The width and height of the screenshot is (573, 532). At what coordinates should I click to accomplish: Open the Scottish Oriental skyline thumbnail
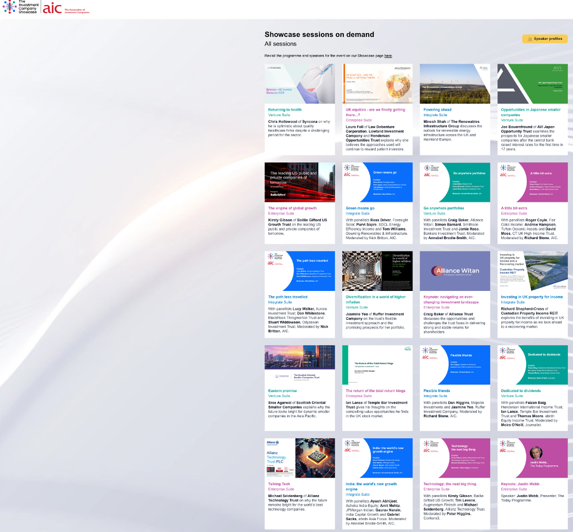pyautogui.click(x=300, y=365)
